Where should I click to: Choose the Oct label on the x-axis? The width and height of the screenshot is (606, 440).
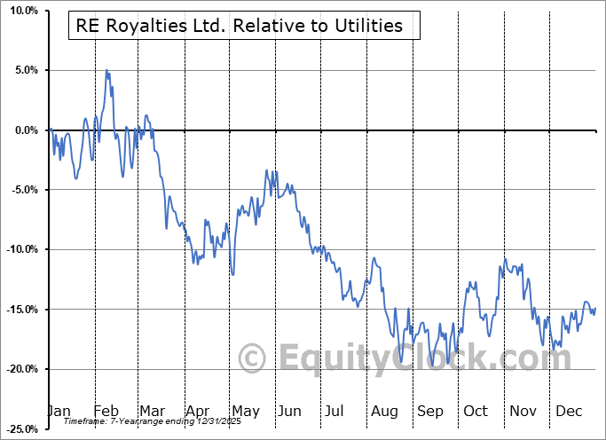coord(476,411)
